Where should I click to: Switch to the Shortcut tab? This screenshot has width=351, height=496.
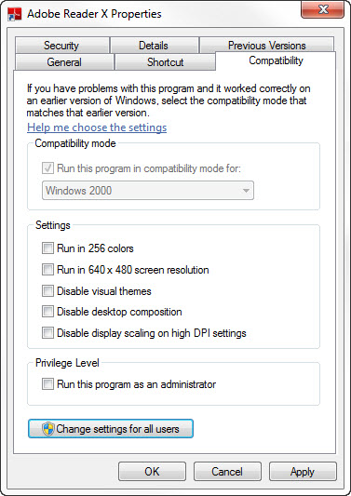[165, 62]
